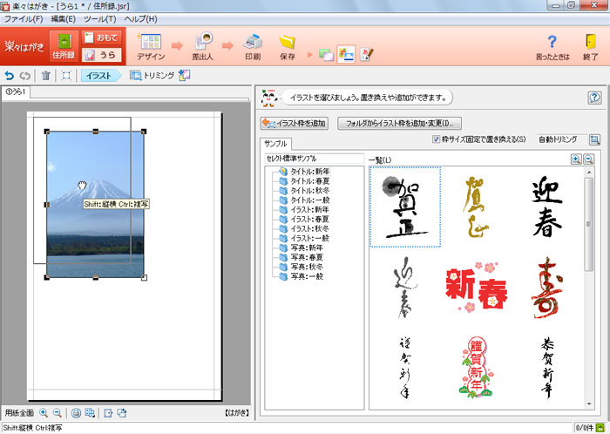Viewport: 610px width, 434px height.
Task: Switch to おもて front side
Action: [x=98, y=37]
